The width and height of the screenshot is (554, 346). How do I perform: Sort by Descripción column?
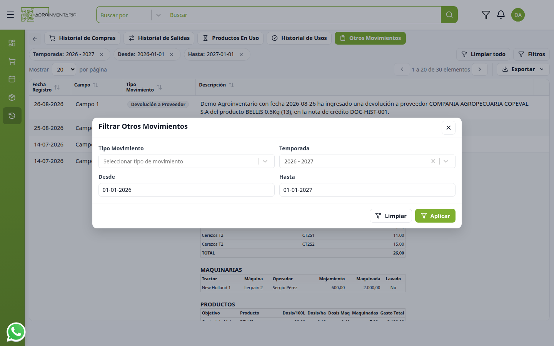231,85
